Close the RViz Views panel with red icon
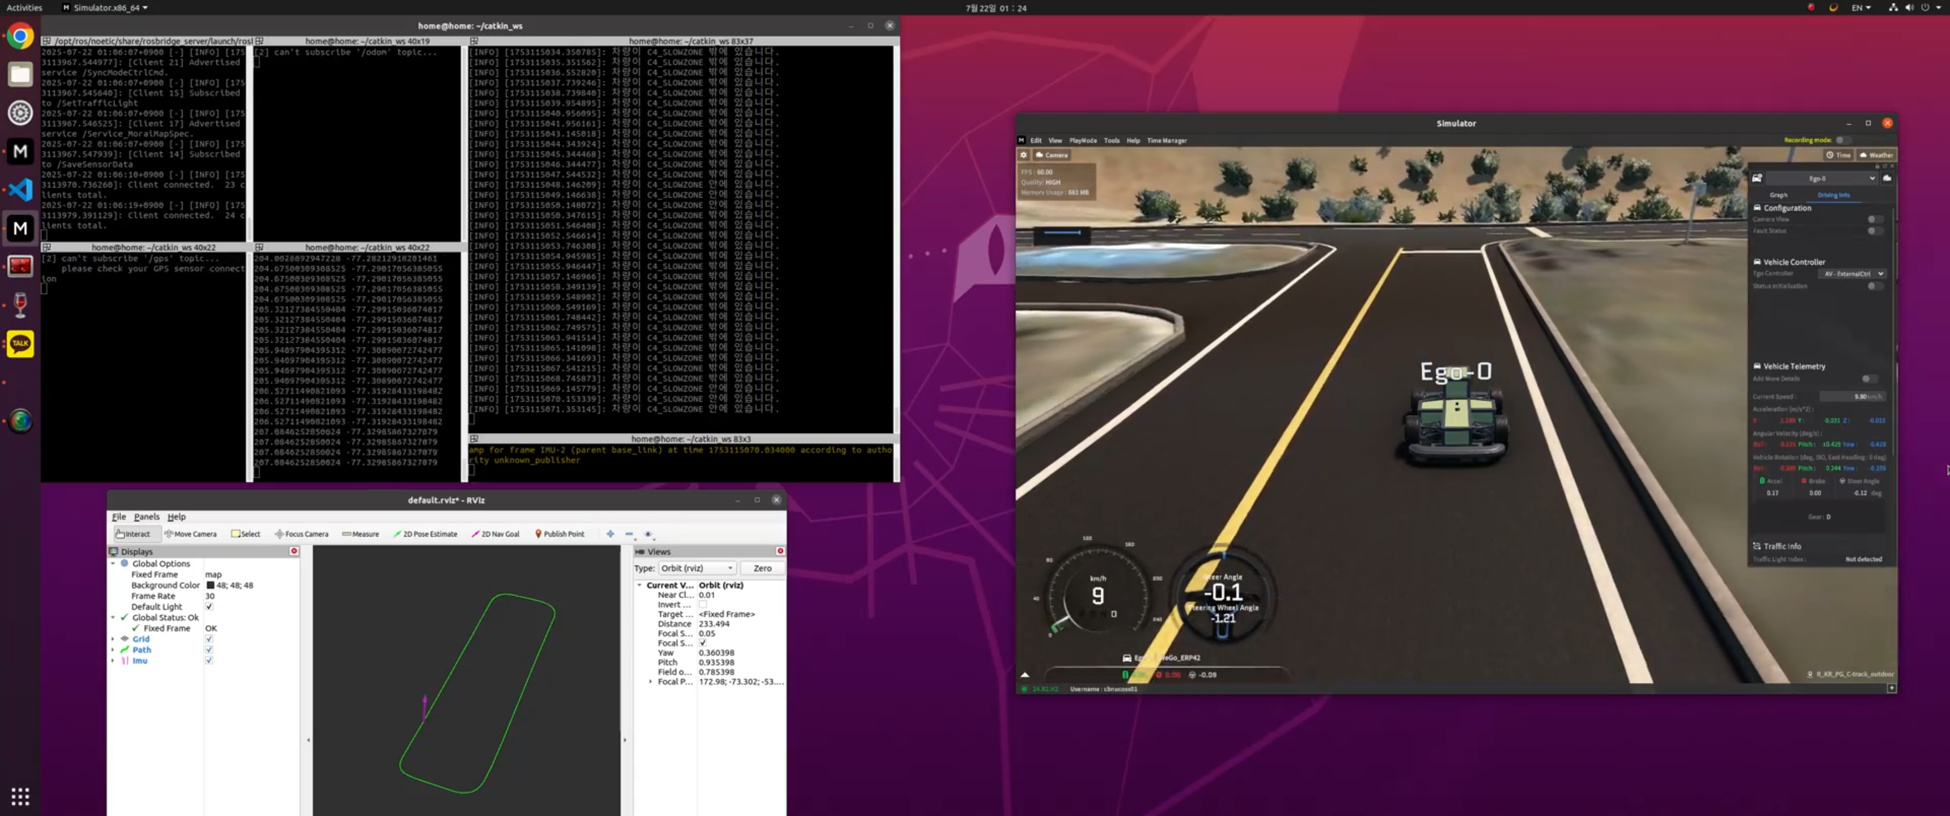The height and width of the screenshot is (816, 1950). 779,551
